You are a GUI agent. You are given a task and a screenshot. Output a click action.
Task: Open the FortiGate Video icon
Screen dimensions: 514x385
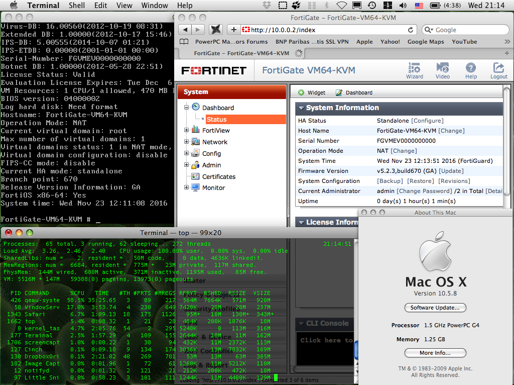(x=442, y=70)
